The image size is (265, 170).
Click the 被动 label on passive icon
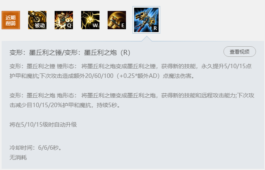(40, 26)
